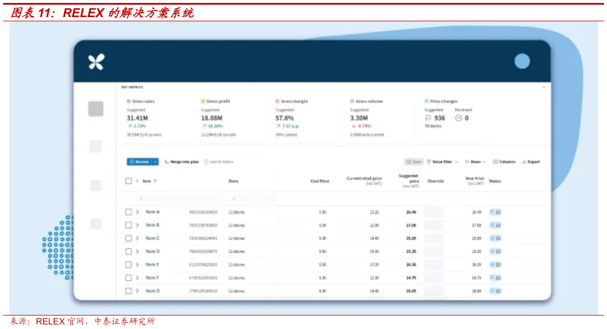607x329 pixels.
Task: Click the 18.08M gross profit value
Action: 211,118
